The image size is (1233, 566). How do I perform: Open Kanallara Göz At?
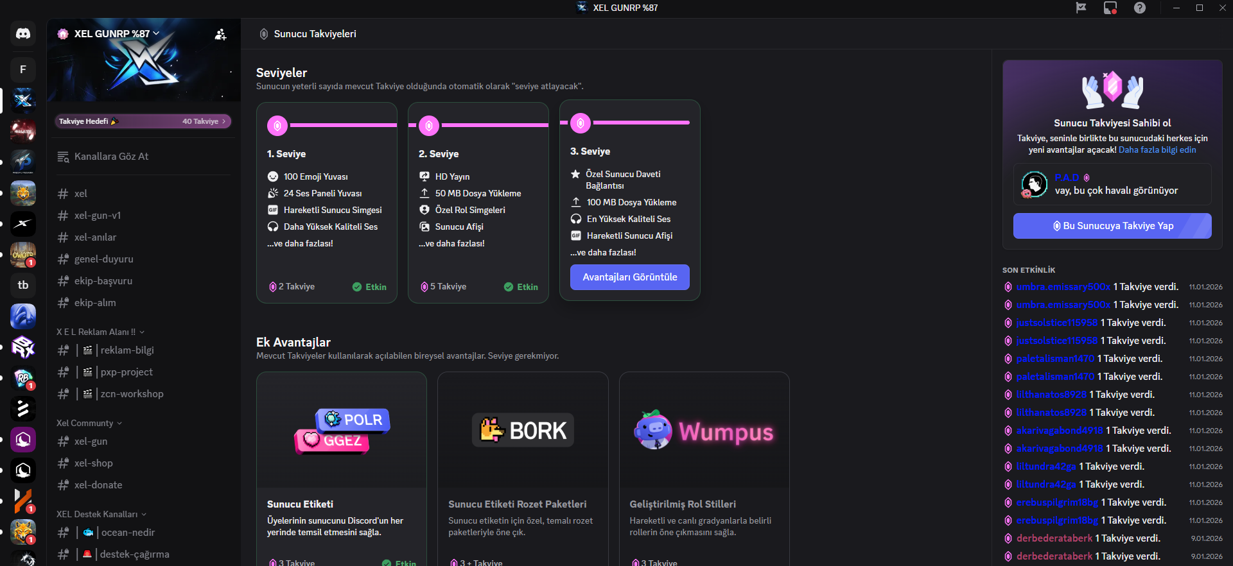point(143,157)
